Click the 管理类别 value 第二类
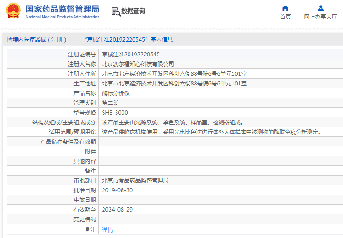This screenshot has height=238, width=343. pyautogui.click(x=110, y=103)
